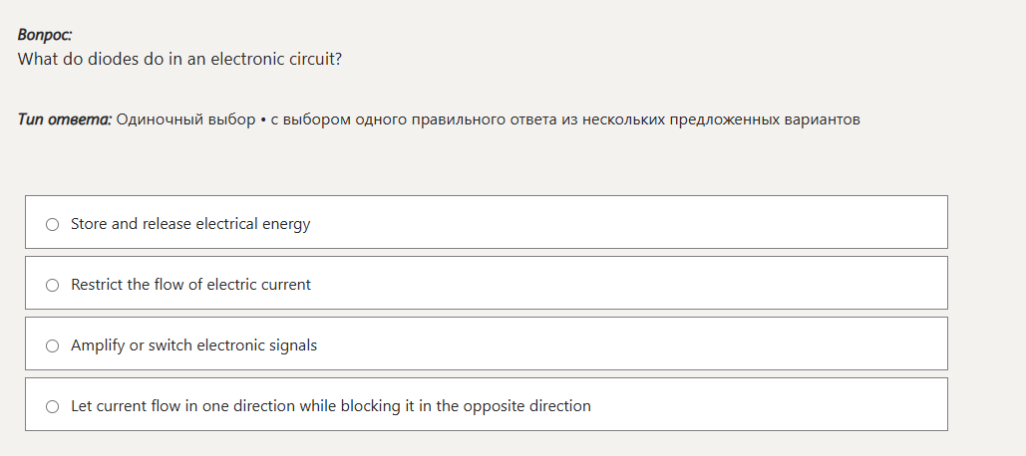Screen dimensions: 1026x456
Task: Click blank space inside the 'Amplify or switch' box
Action: (698, 345)
